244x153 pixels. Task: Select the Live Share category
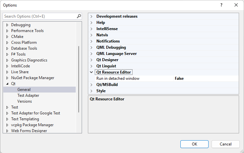(20, 72)
